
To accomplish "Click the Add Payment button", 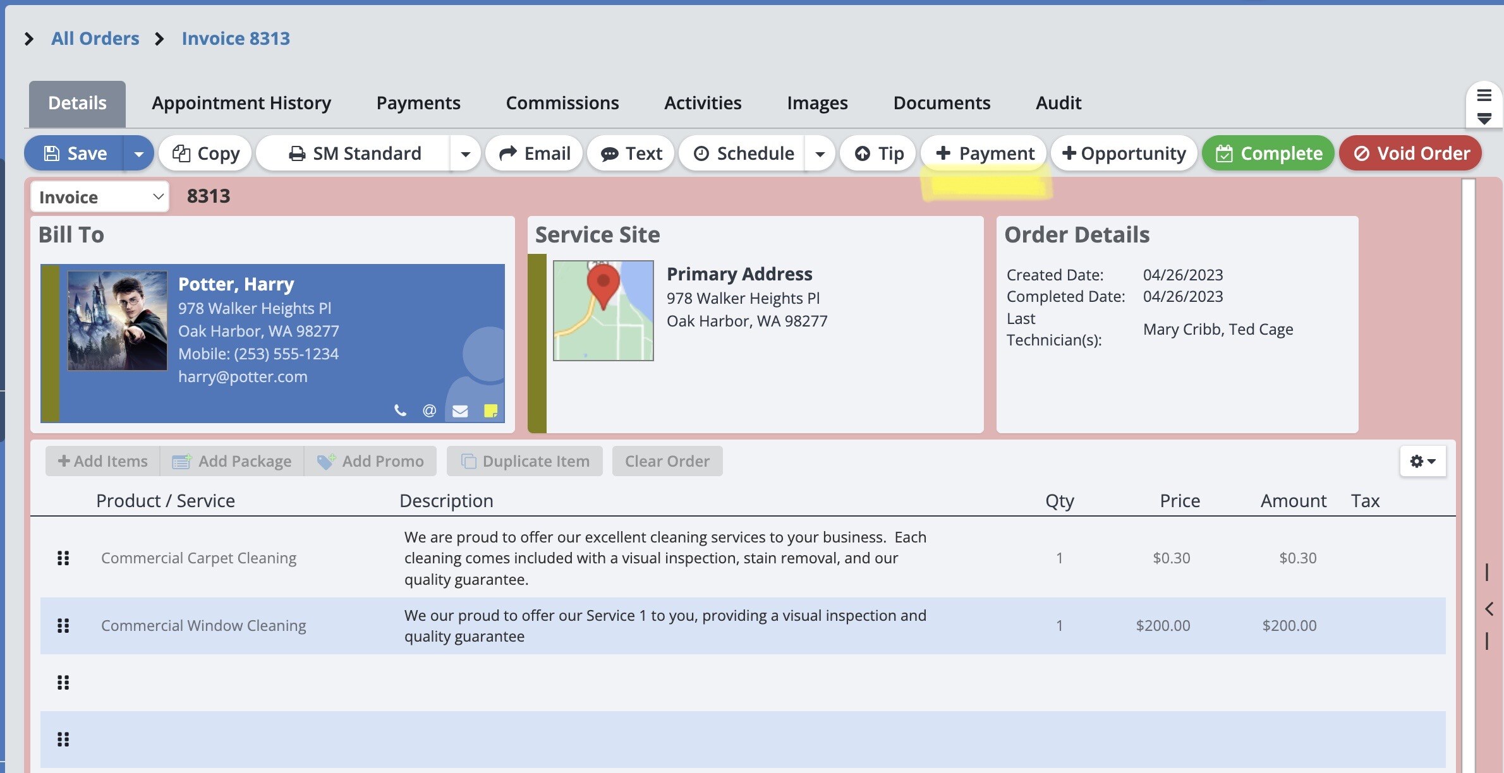I will (x=985, y=153).
